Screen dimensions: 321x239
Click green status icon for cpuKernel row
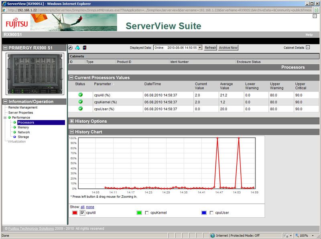coord(81,101)
